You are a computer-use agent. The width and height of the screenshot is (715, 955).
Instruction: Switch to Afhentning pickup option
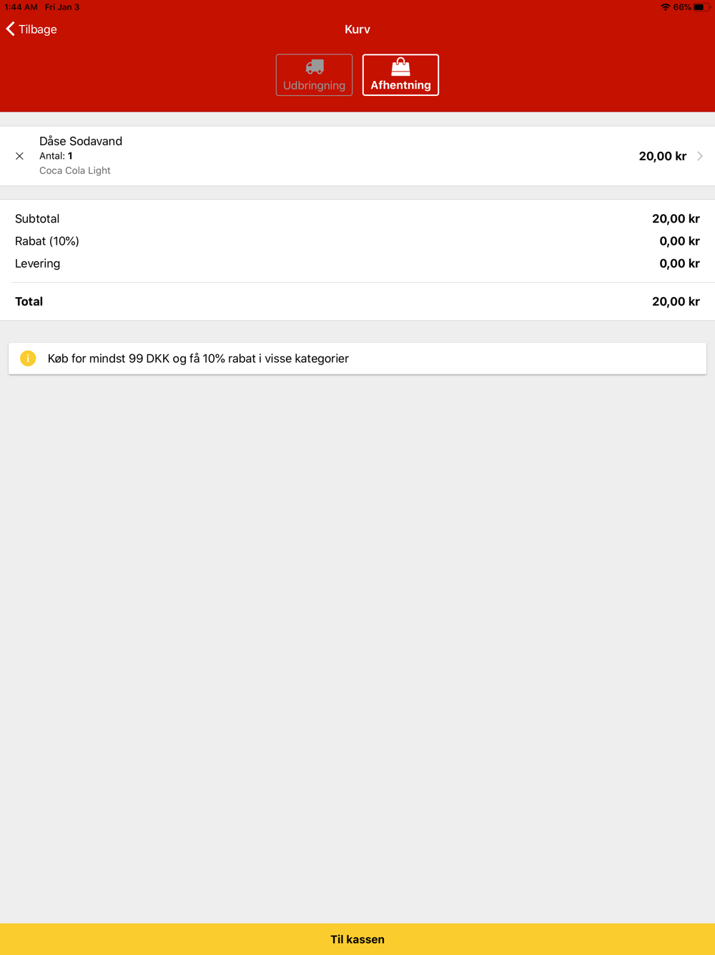pyautogui.click(x=400, y=74)
